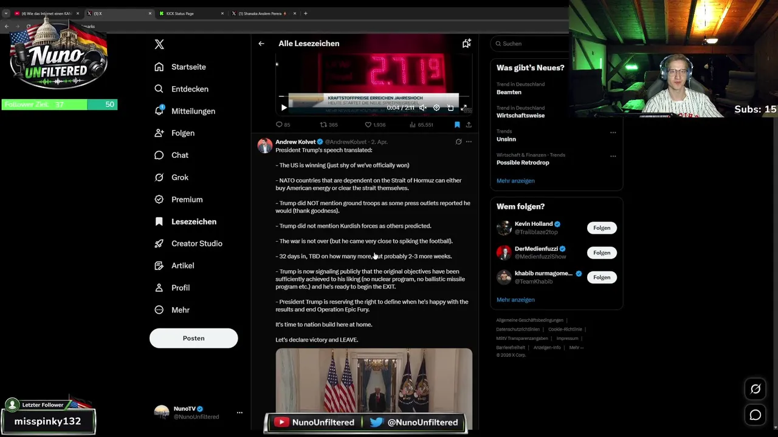This screenshot has width=778, height=437.
Task: Open the floating chat messages button
Action: click(756, 415)
